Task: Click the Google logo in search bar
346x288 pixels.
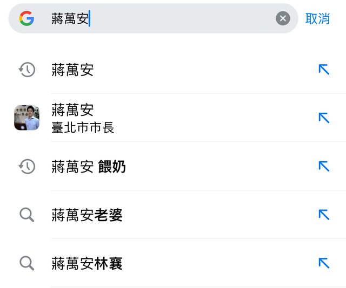Action: tap(26, 19)
